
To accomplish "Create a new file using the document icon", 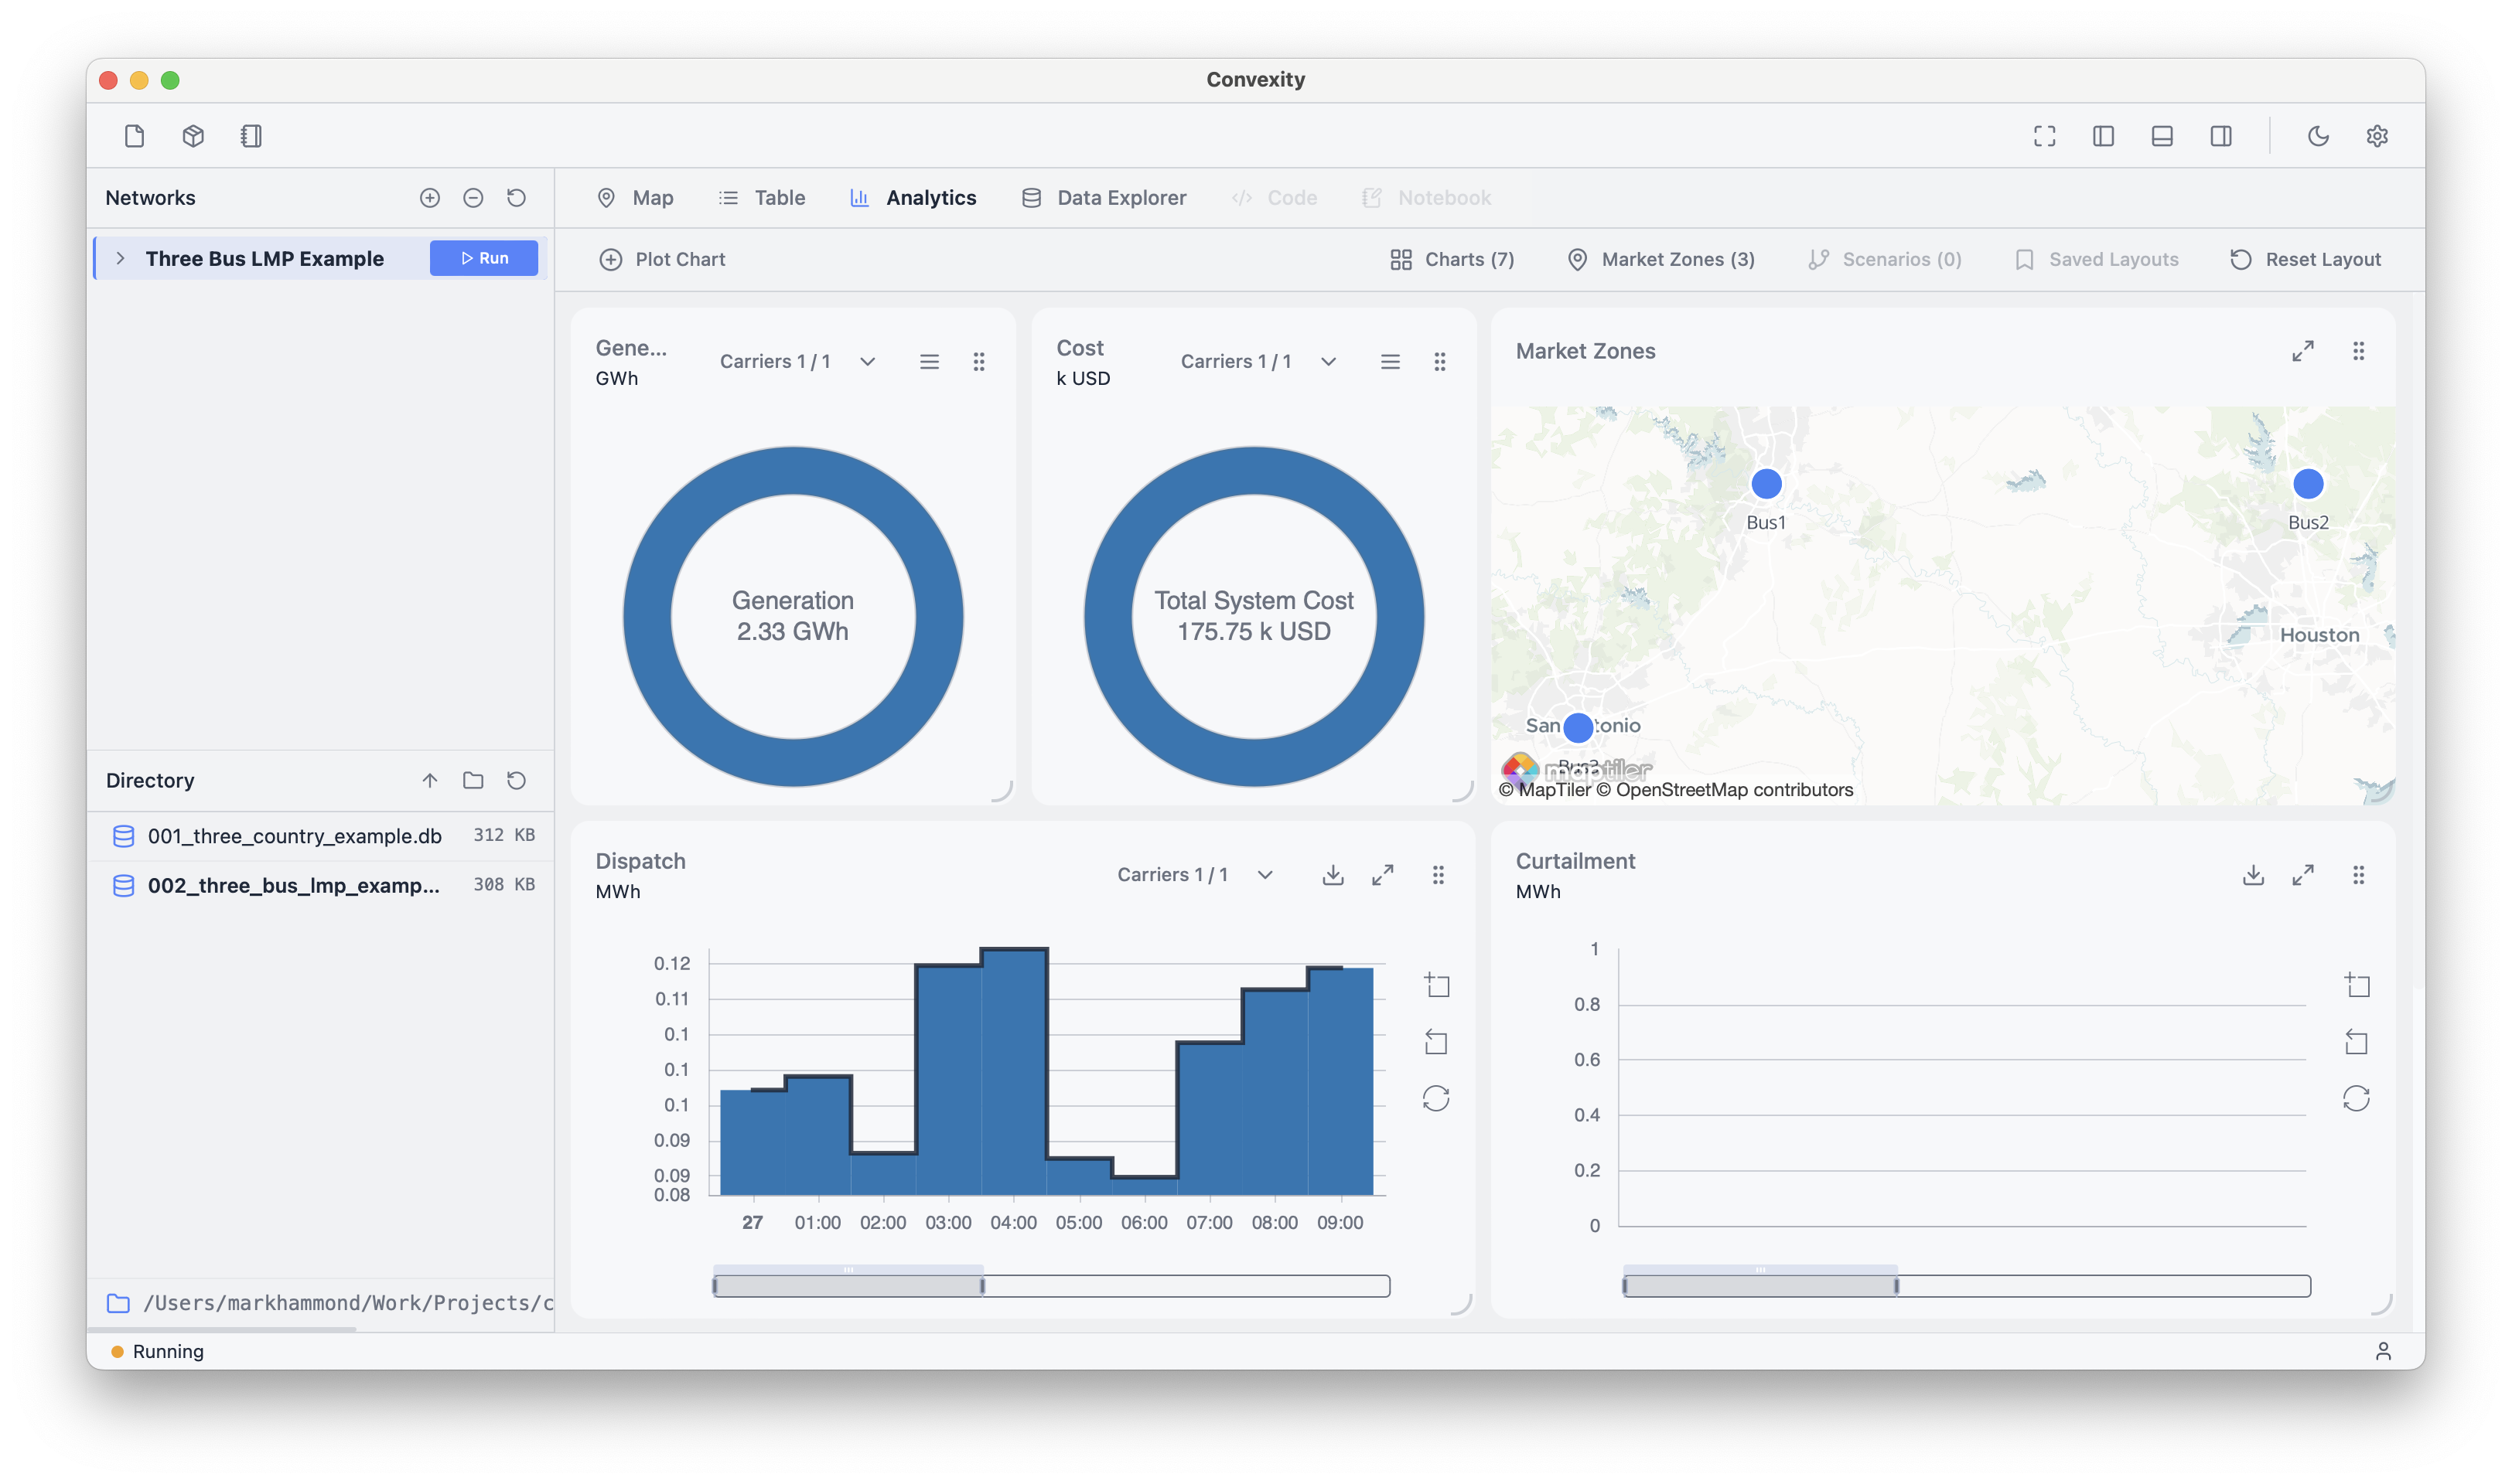I will [135, 136].
